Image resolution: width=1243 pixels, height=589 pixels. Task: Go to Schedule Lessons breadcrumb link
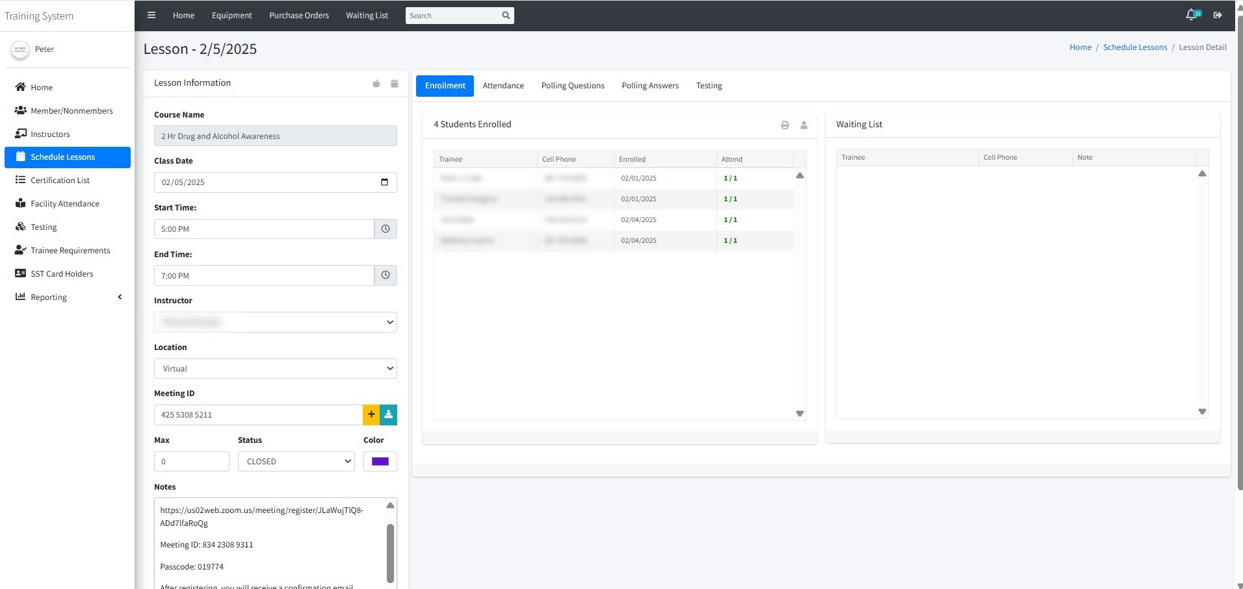(1134, 47)
